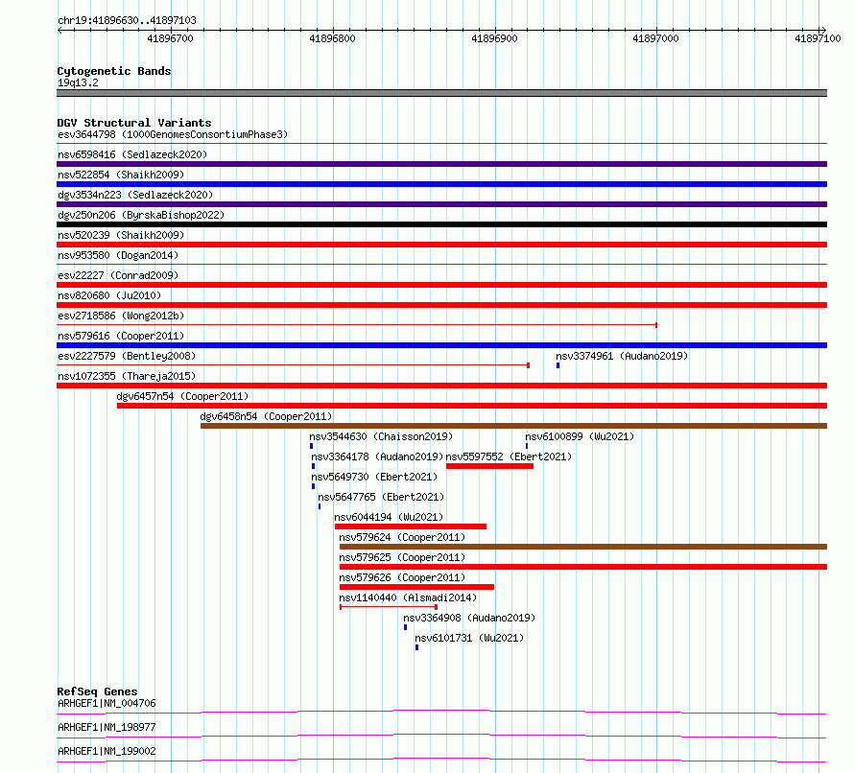Image resolution: width=854 pixels, height=773 pixels.
Task: Select the dgv6458n54 (Cooper2011) brown bar
Action: point(513,426)
